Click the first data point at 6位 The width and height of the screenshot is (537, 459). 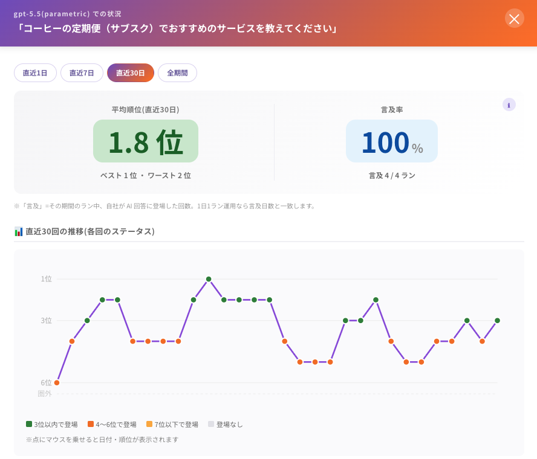57,382
